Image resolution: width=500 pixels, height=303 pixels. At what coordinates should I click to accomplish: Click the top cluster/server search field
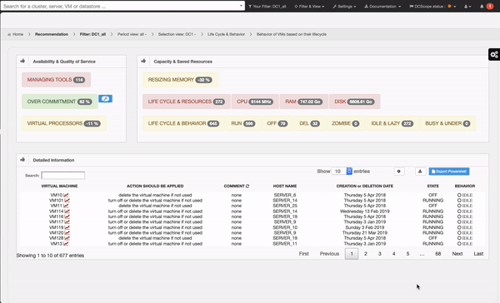(122, 6)
